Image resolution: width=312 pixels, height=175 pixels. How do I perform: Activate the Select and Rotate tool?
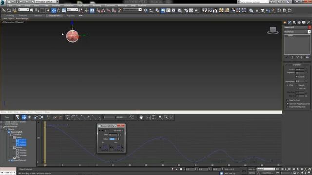pos(58,10)
